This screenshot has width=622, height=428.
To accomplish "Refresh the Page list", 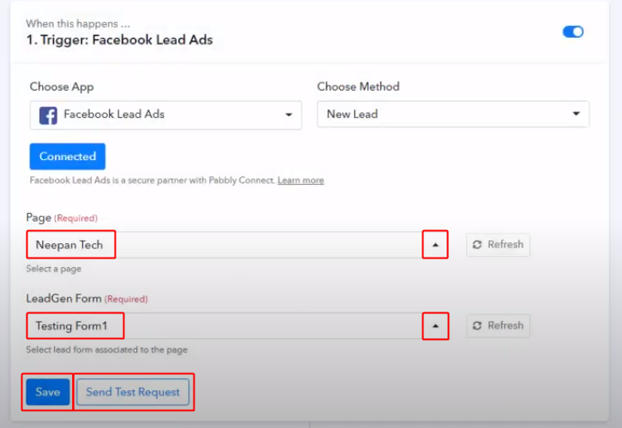I will [498, 245].
